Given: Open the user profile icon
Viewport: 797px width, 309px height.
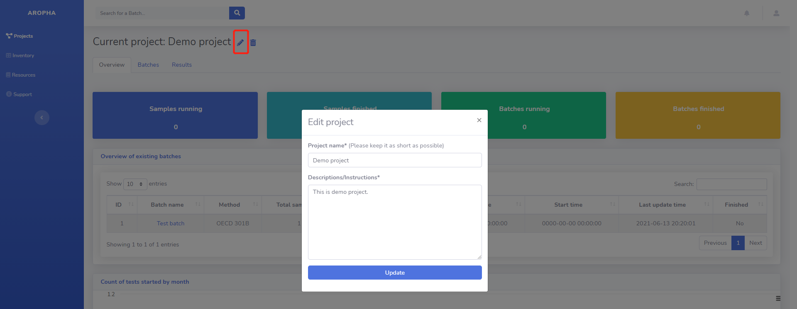Looking at the screenshot, I should tap(776, 13).
